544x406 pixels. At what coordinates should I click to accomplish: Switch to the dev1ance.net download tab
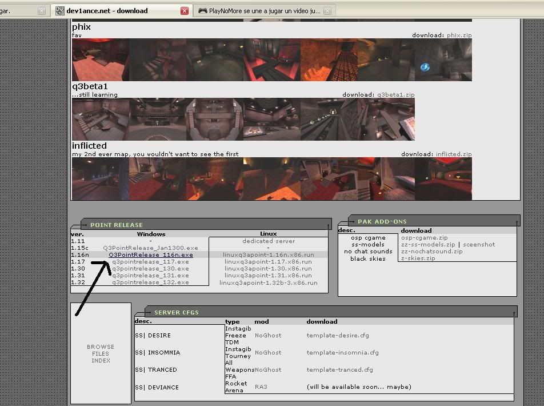(x=121, y=11)
